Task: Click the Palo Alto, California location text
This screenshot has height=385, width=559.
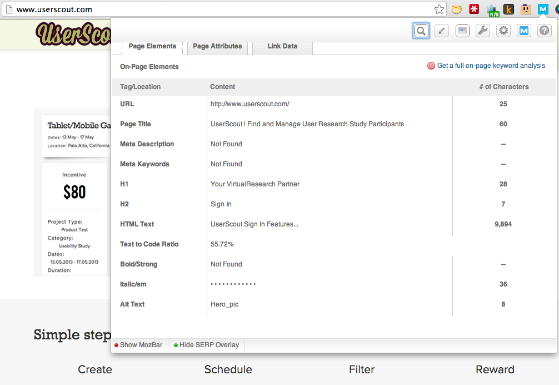Action: pyautogui.click(x=89, y=146)
